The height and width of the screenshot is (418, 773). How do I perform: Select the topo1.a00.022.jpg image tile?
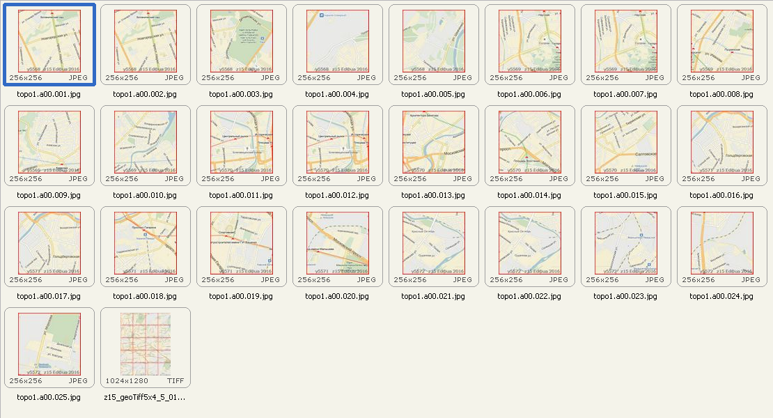(x=529, y=243)
